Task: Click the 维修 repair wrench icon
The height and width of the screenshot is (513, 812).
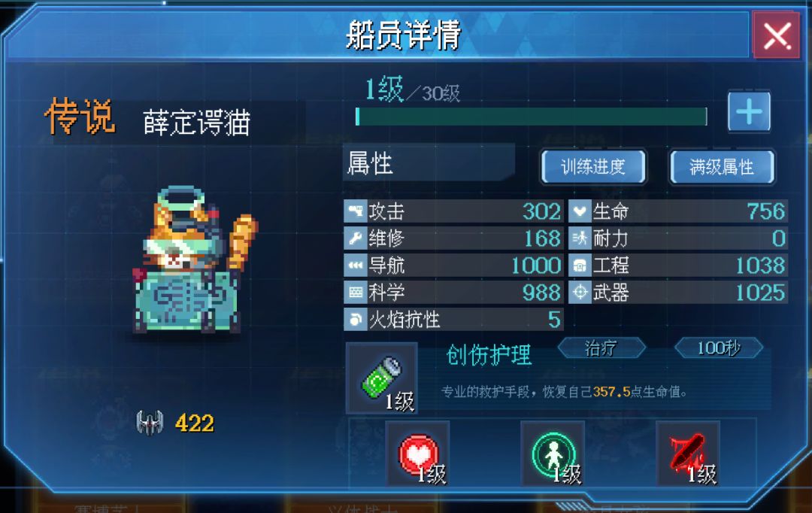Action: [355, 238]
